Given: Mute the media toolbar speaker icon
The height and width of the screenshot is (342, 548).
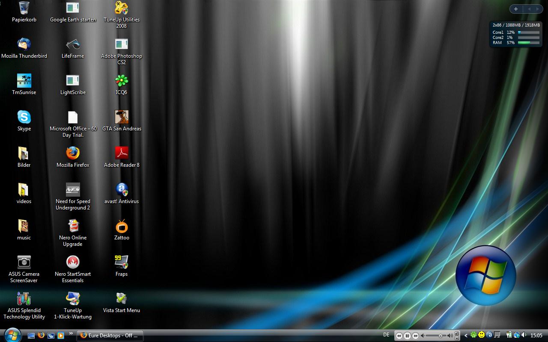Looking at the screenshot, I should point(423,336).
